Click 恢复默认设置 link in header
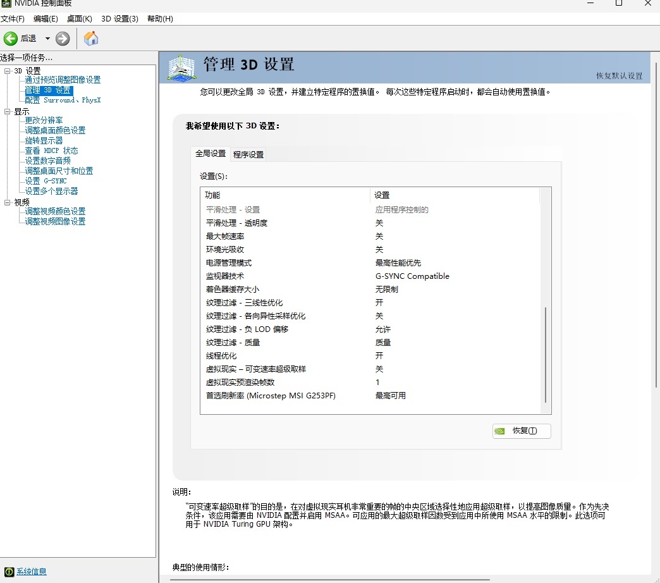The image size is (660, 583). 619,76
